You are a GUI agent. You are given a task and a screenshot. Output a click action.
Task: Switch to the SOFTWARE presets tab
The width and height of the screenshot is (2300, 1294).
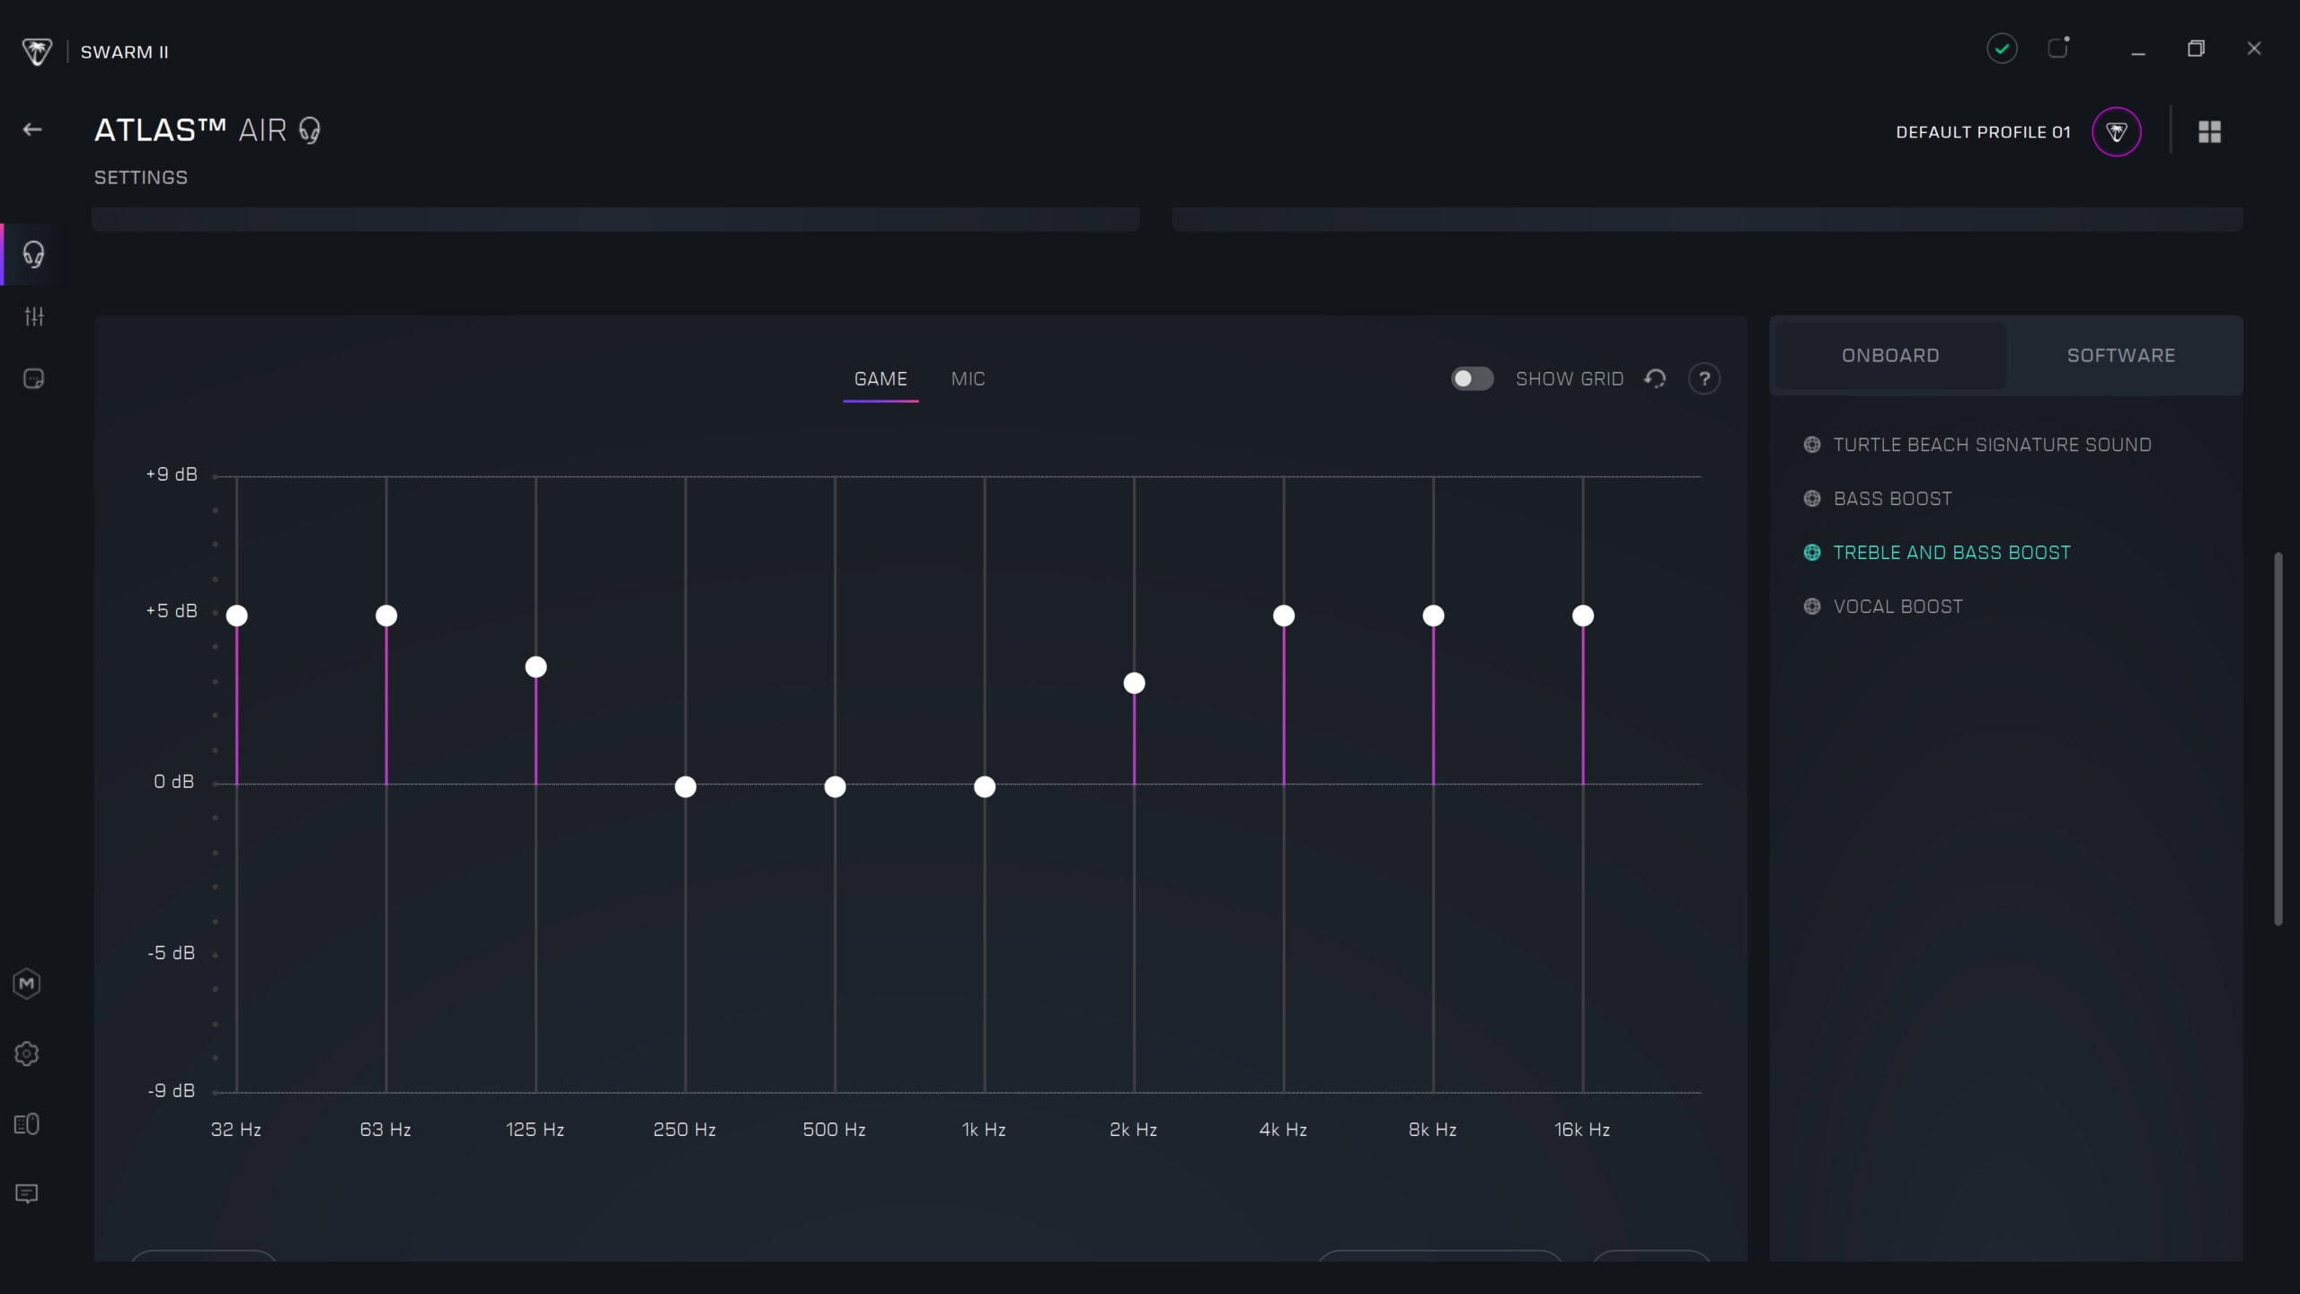pyautogui.click(x=2120, y=355)
